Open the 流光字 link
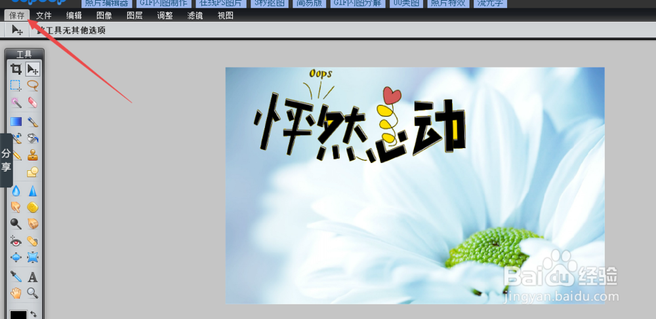The height and width of the screenshot is (319, 656). pyautogui.click(x=490, y=3)
